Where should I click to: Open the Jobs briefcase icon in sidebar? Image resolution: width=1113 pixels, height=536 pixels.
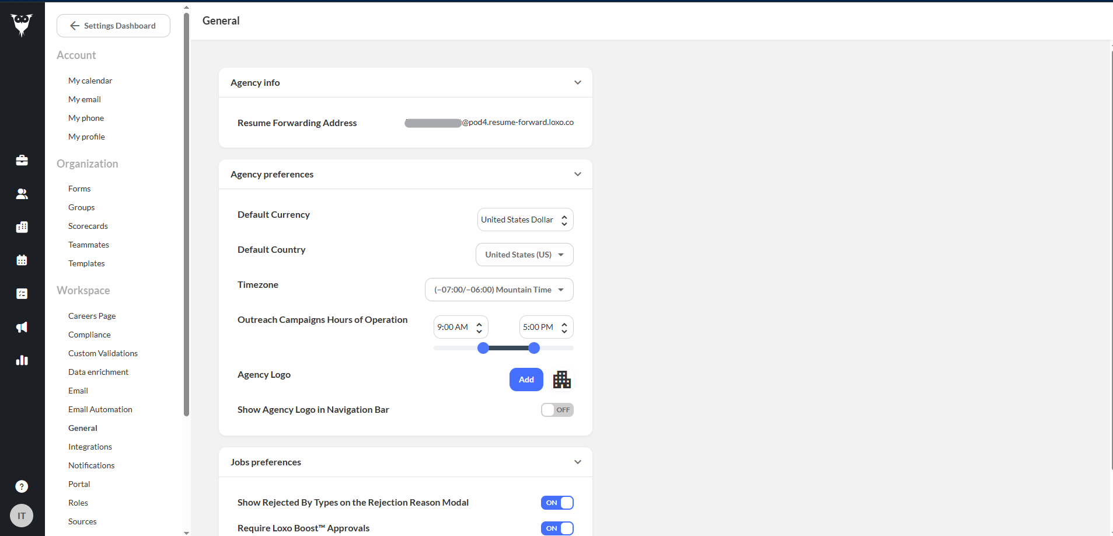22,160
